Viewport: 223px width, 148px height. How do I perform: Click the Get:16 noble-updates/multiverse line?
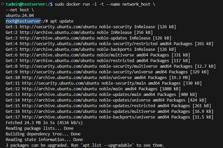[x=110, y=111]
